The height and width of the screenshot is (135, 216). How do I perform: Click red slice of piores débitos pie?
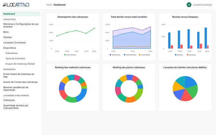(x=186, y=96)
